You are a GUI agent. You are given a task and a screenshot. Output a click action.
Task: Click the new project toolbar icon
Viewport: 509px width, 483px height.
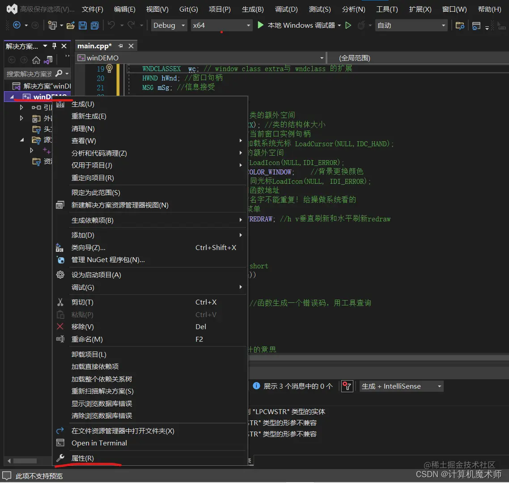tap(52, 25)
